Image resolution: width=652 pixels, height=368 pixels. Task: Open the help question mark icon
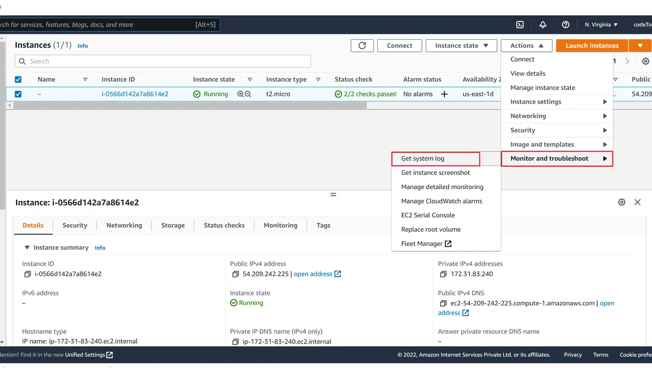point(566,24)
